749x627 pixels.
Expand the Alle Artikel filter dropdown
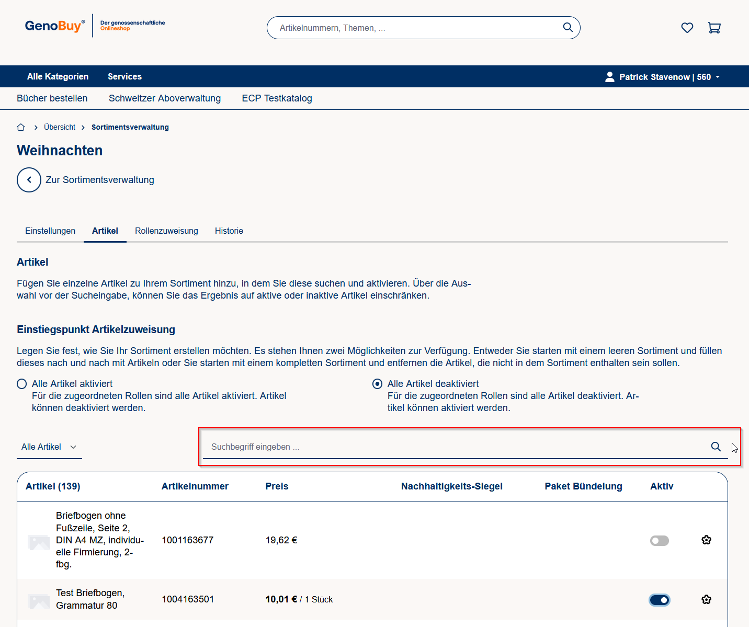click(49, 447)
